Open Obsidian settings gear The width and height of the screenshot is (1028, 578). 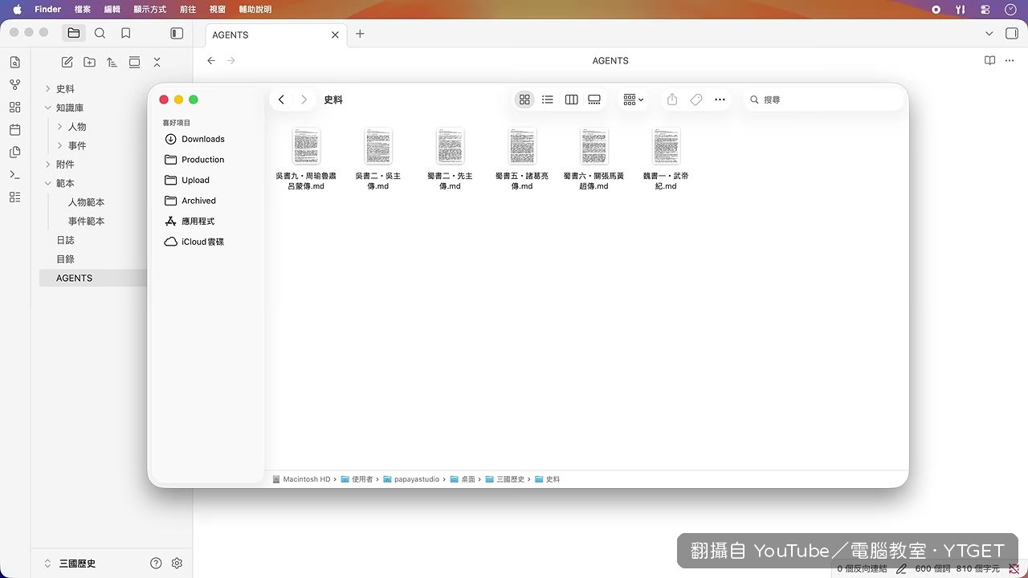(x=177, y=564)
